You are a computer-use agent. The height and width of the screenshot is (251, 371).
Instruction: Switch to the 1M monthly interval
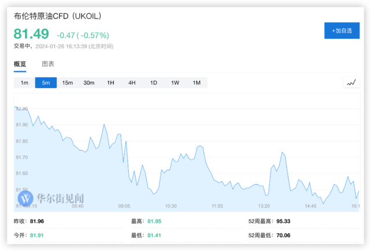click(x=197, y=83)
